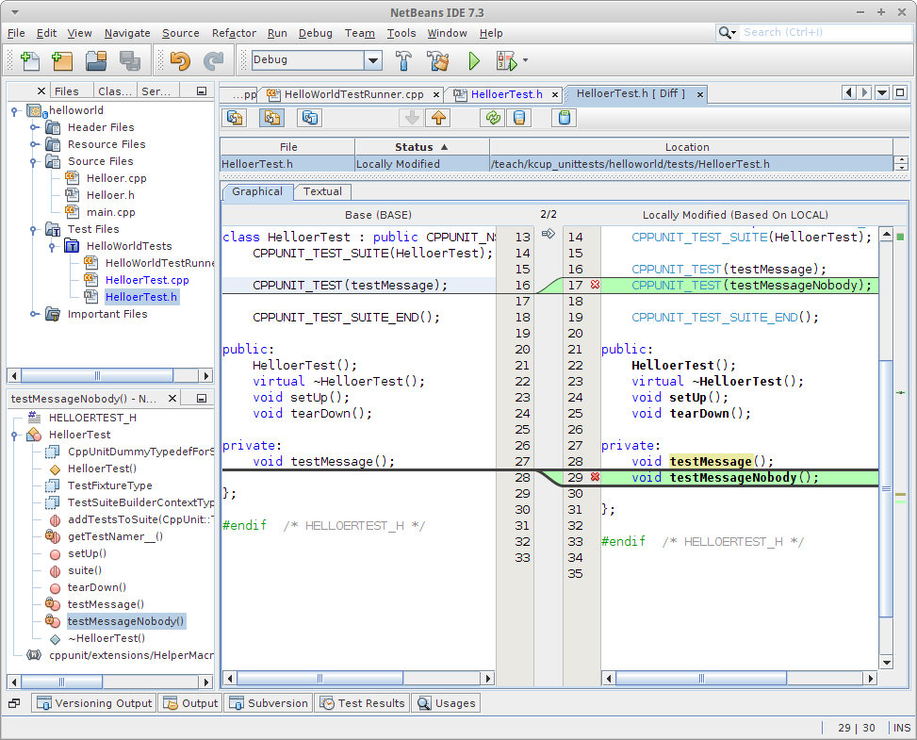Switch to the Textual diff tab
Screen dimensions: 917x740
click(322, 191)
